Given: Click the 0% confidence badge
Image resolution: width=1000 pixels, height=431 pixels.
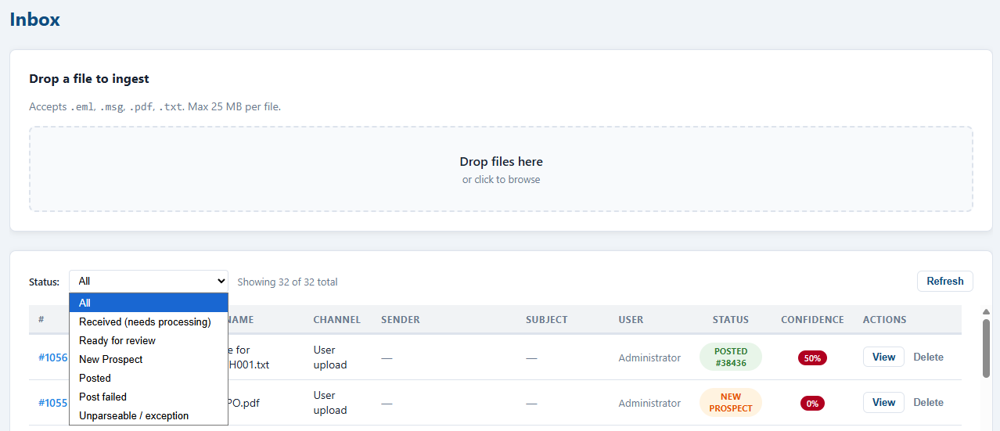Looking at the screenshot, I should click(812, 403).
